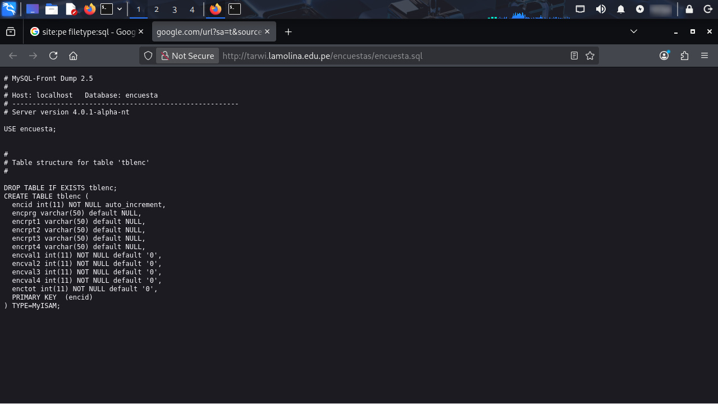This screenshot has width=718, height=404.
Task: Expand the list all tabs chevron
Action: pos(634,31)
